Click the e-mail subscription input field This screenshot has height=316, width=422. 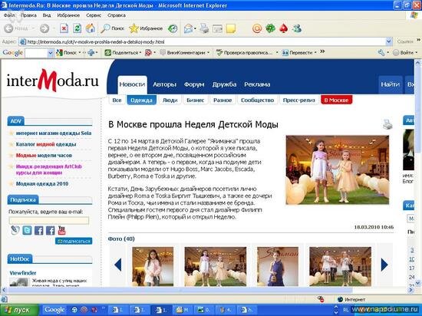pyautogui.click(x=48, y=221)
